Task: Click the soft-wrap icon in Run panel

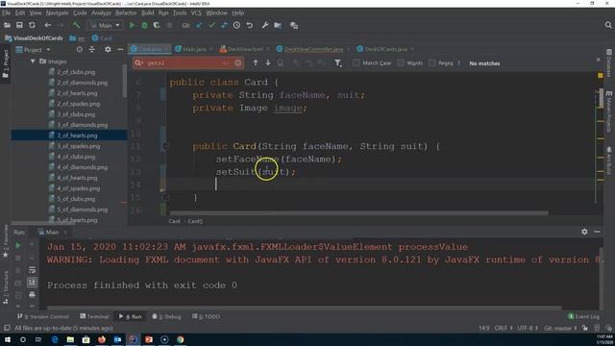Action: [32, 270]
